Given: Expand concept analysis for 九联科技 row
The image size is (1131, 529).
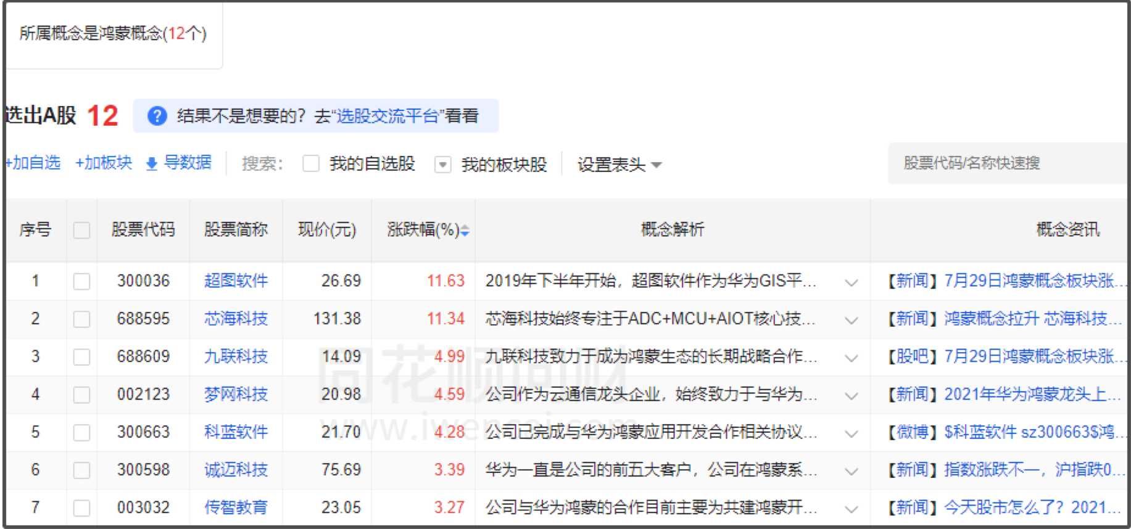Looking at the screenshot, I should 851,358.
